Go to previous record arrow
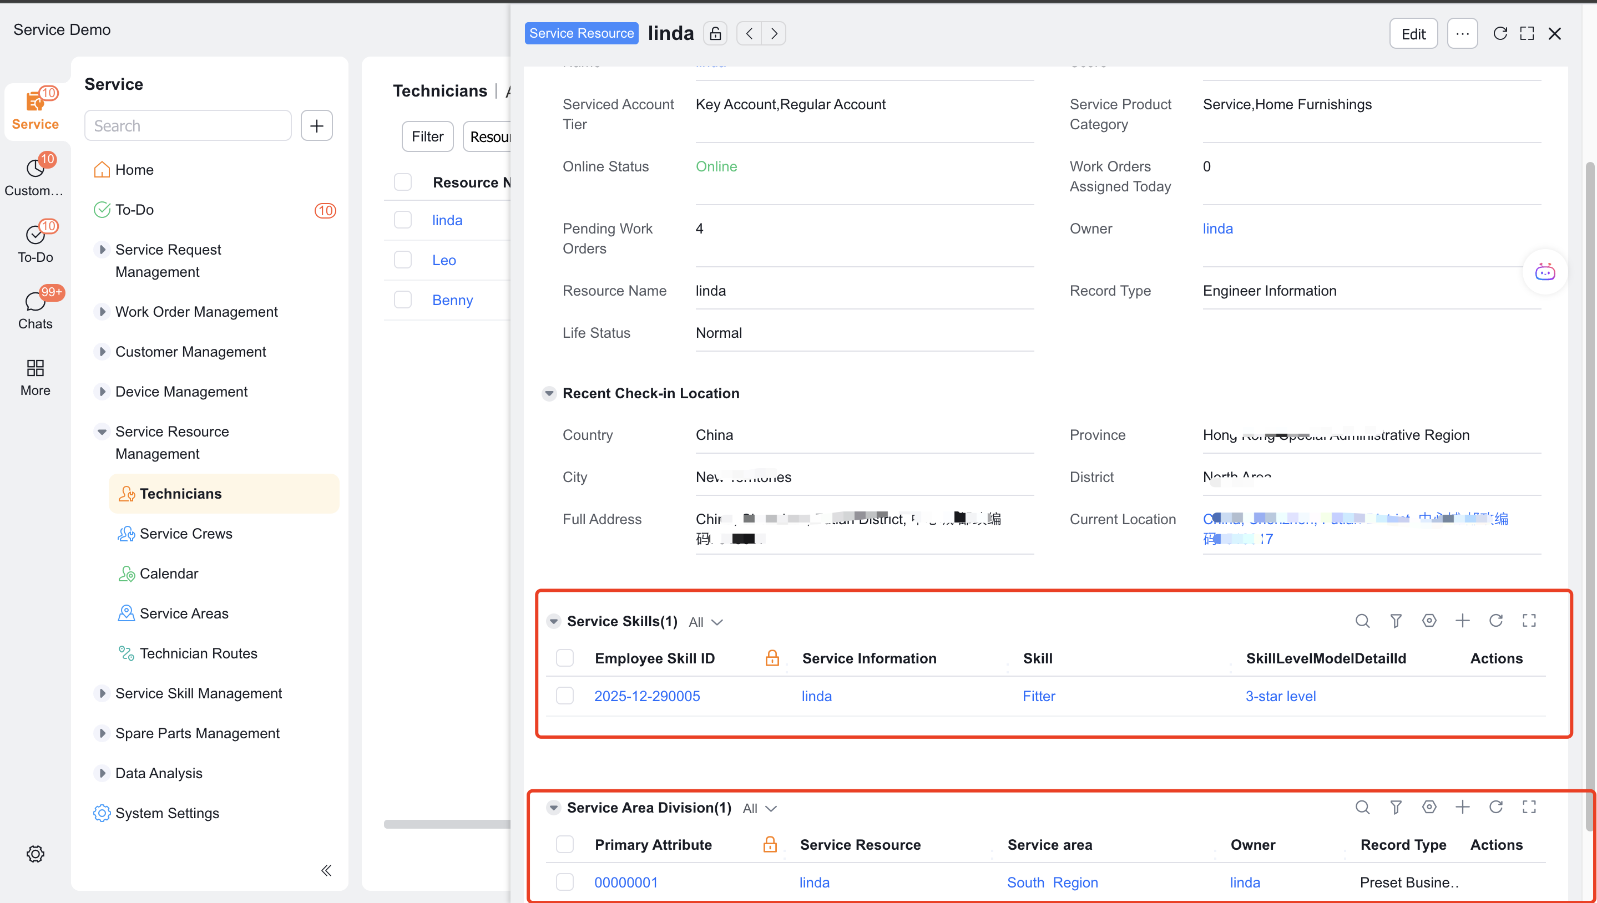This screenshot has width=1597, height=903. pos(749,33)
